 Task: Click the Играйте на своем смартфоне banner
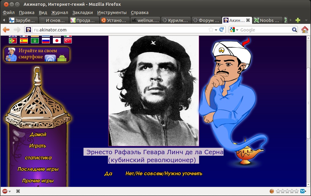(37, 54)
